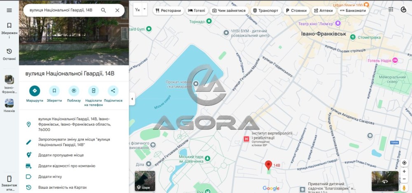Click the Меморіальний сквер label
This screenshot has height=193, width=412.
[392, 79]
